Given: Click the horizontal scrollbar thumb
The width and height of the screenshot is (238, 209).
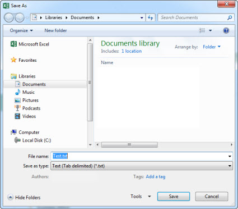Looking at the screenshot, I should (129, 144).
